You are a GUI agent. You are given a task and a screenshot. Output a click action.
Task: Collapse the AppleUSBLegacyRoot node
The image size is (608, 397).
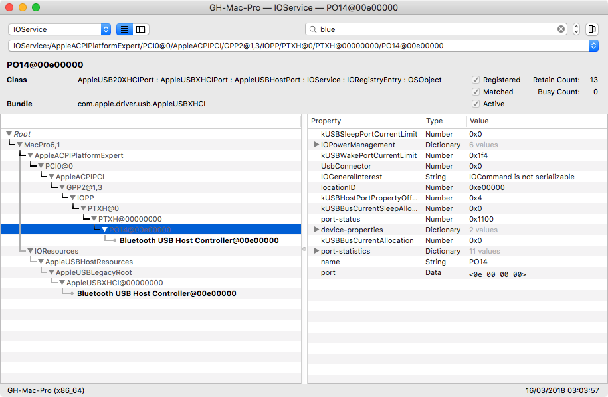52,272
